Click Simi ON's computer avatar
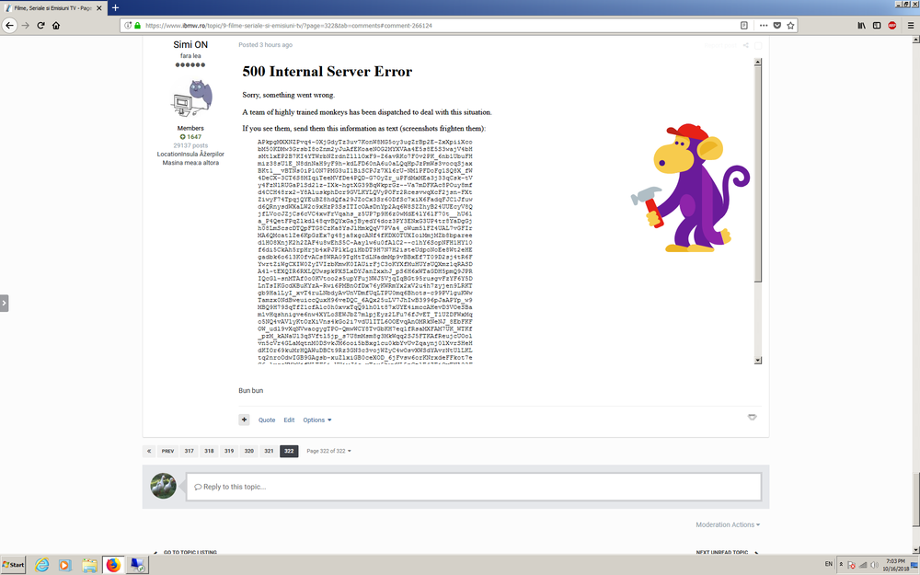Image resolution: width=920 pixels, height=575 pixels. point(190,98)
